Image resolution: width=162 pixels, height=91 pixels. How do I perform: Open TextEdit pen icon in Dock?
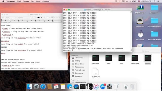click(x=116, y=86)
